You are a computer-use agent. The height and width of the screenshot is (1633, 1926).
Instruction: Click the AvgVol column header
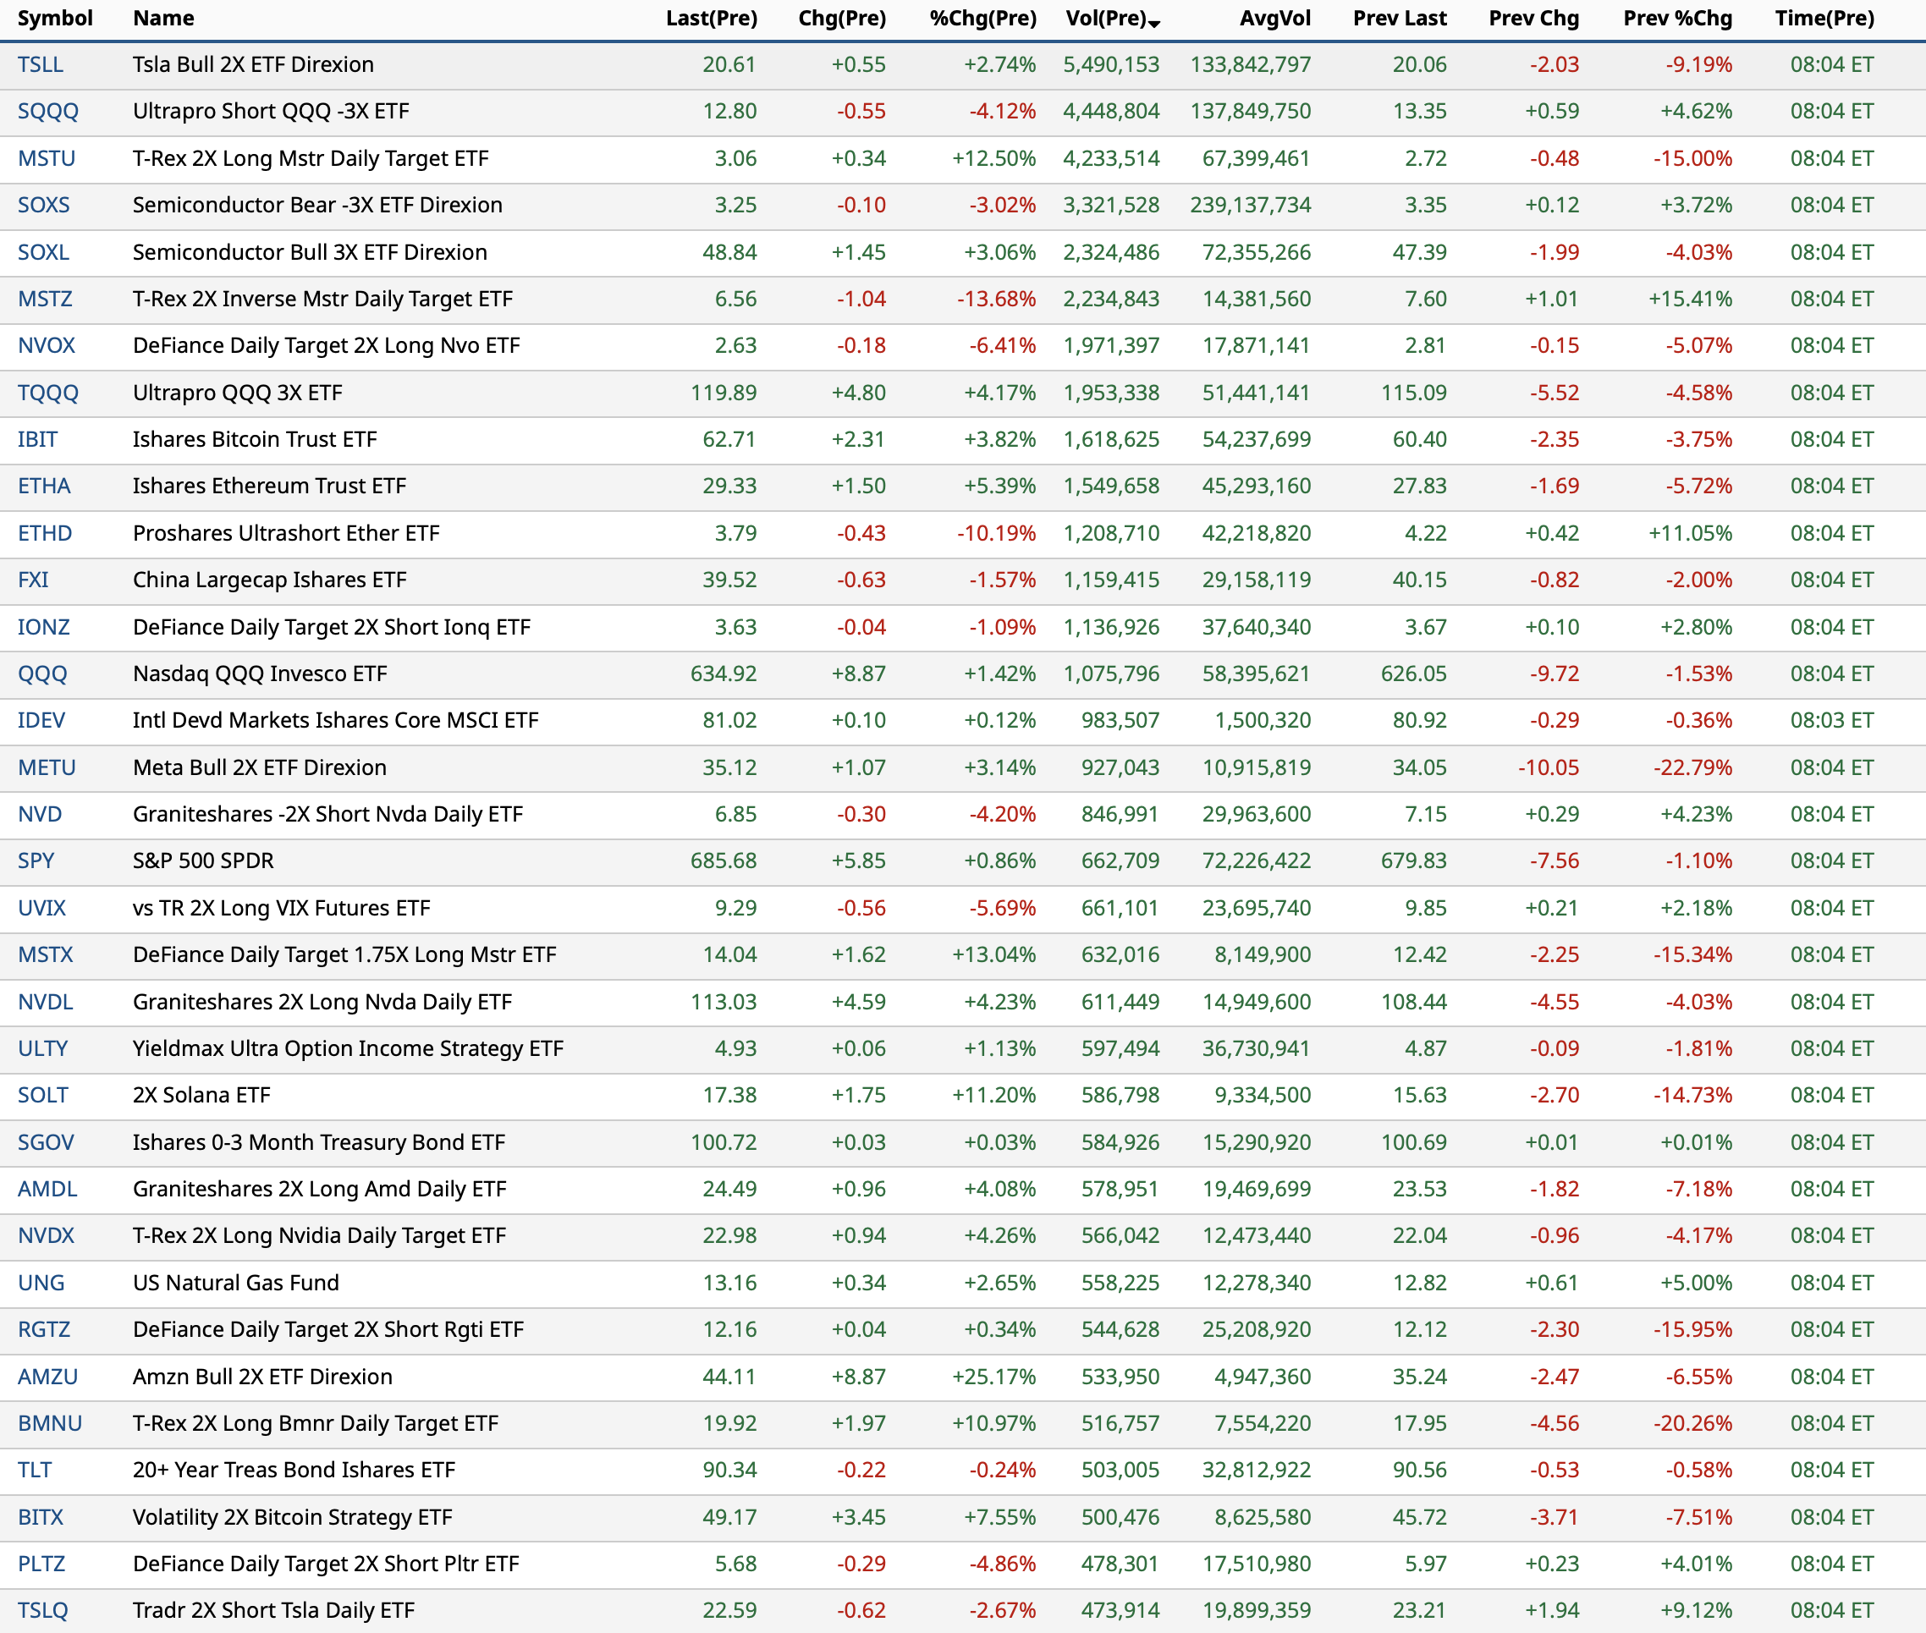coord(1274,19)
